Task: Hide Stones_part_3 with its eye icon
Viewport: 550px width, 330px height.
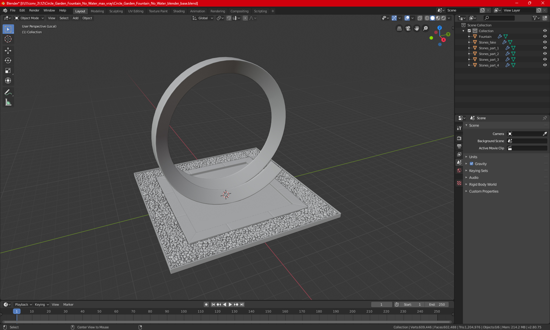Action: pos(545,59)
